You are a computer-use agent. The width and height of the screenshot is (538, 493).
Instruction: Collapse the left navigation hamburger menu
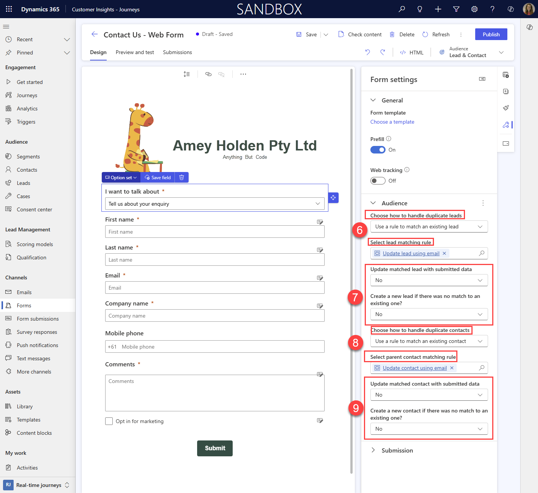[6, 26]
